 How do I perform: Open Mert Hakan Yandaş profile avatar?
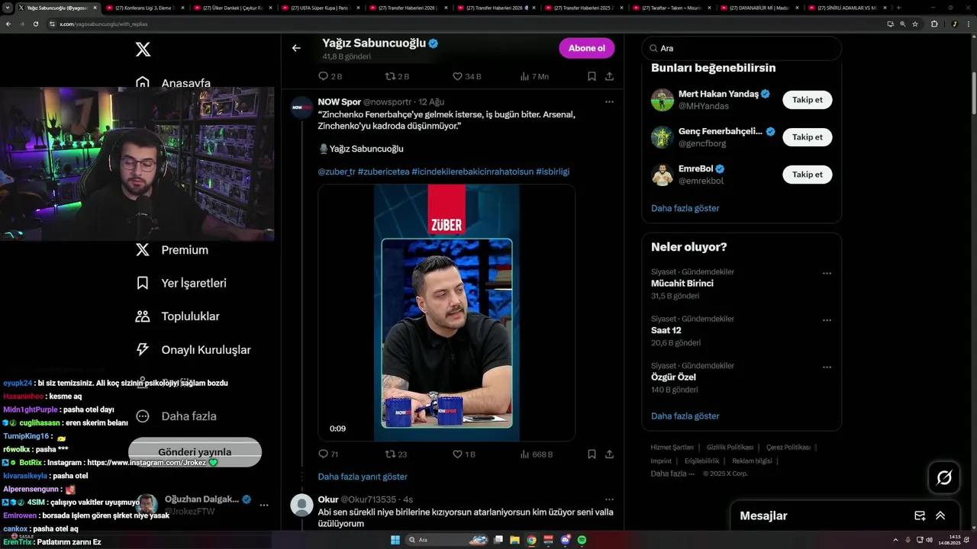(663, 100)
